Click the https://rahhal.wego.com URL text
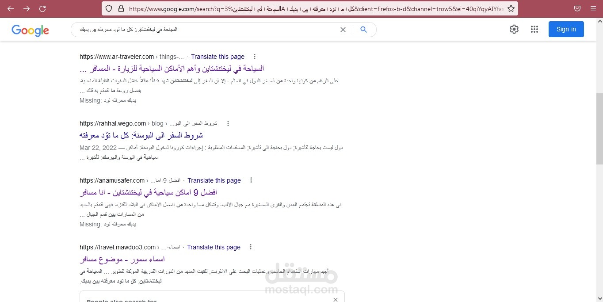The width and height of the screenshot is (603, 302). [113, 123]
